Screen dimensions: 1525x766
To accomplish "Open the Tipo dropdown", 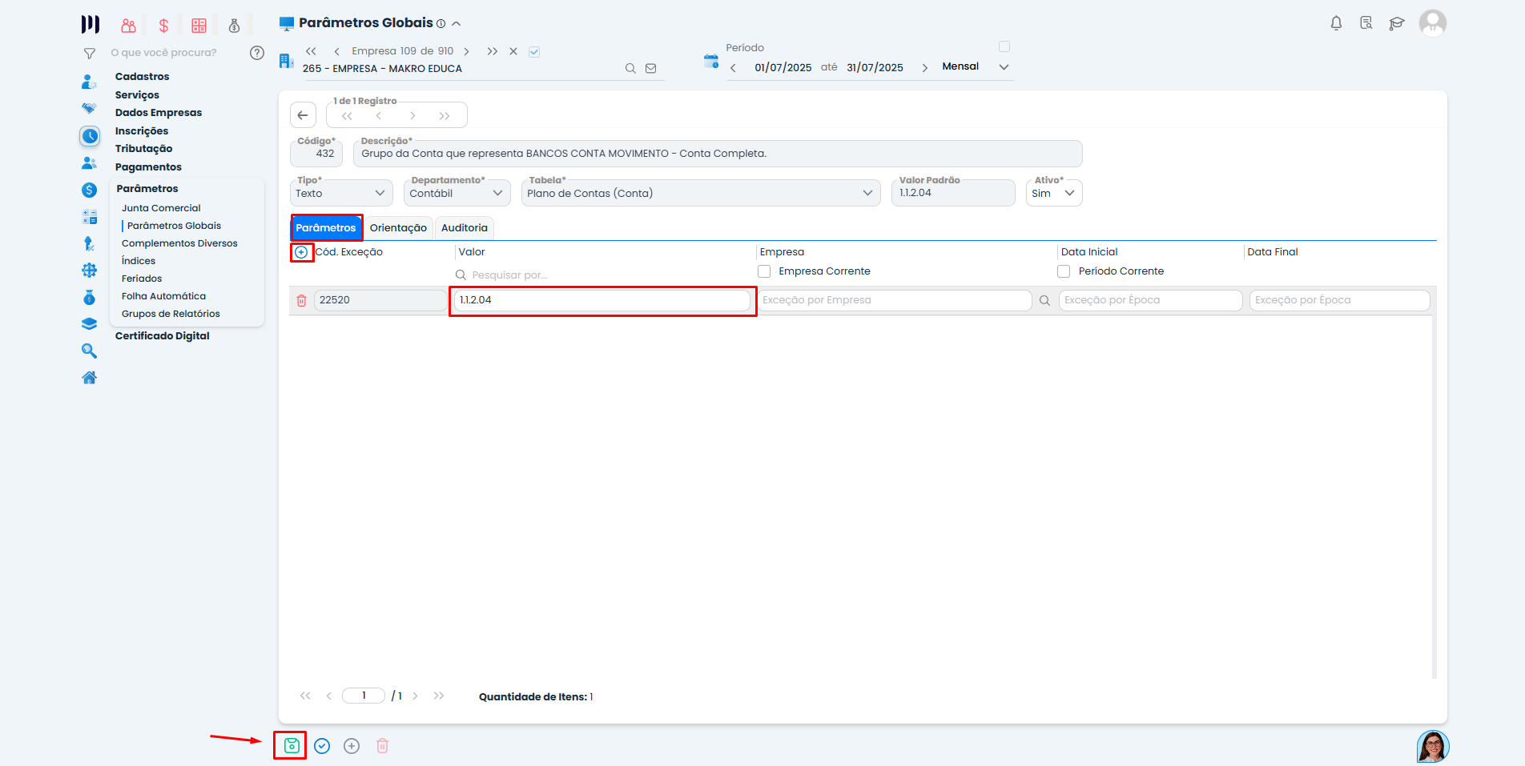I will point(341,193).
